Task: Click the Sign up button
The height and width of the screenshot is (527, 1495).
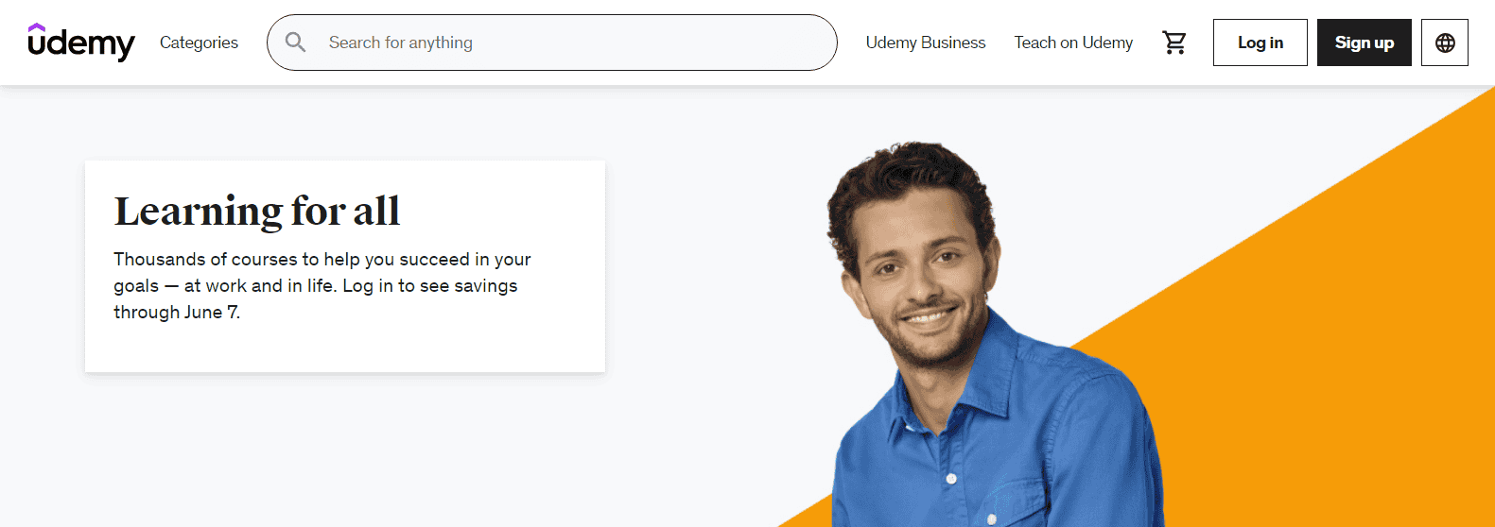Action: (x=1365, y=42)
